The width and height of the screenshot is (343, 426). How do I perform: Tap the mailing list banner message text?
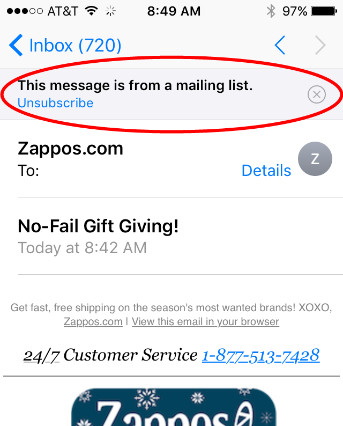[x=135, y=86]
